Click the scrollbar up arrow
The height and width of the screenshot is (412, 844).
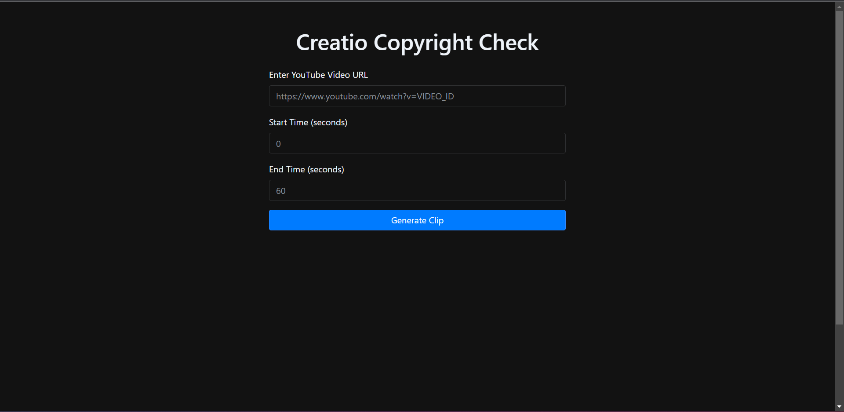839,7
